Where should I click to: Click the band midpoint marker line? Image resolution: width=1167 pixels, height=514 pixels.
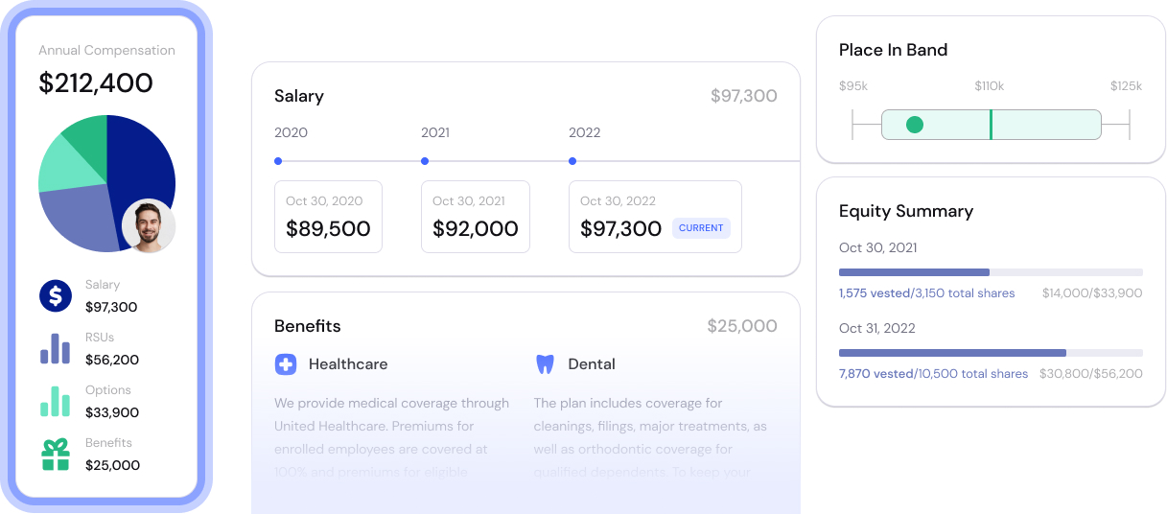(x=991, y=125)
